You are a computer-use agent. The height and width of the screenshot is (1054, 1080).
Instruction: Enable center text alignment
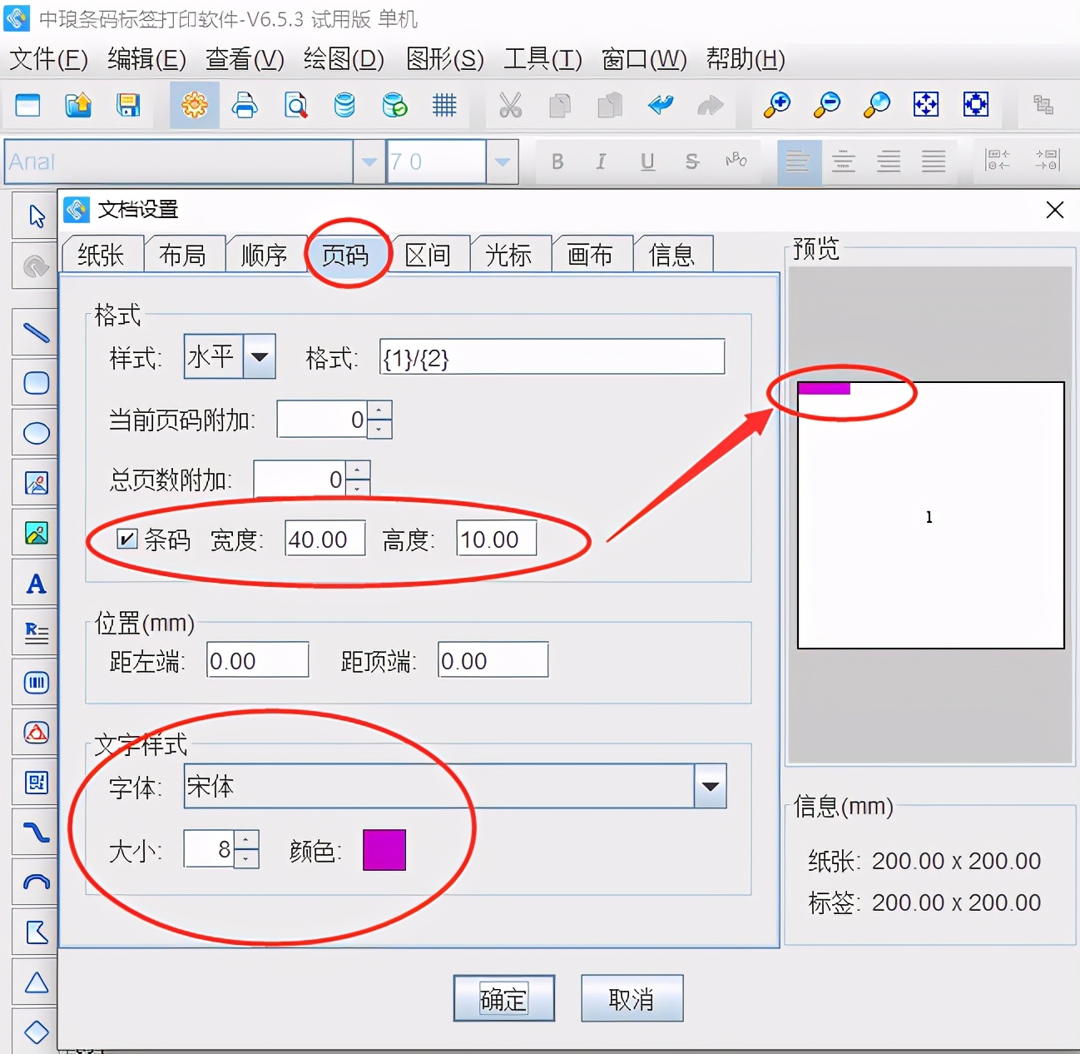click(844, 162)
